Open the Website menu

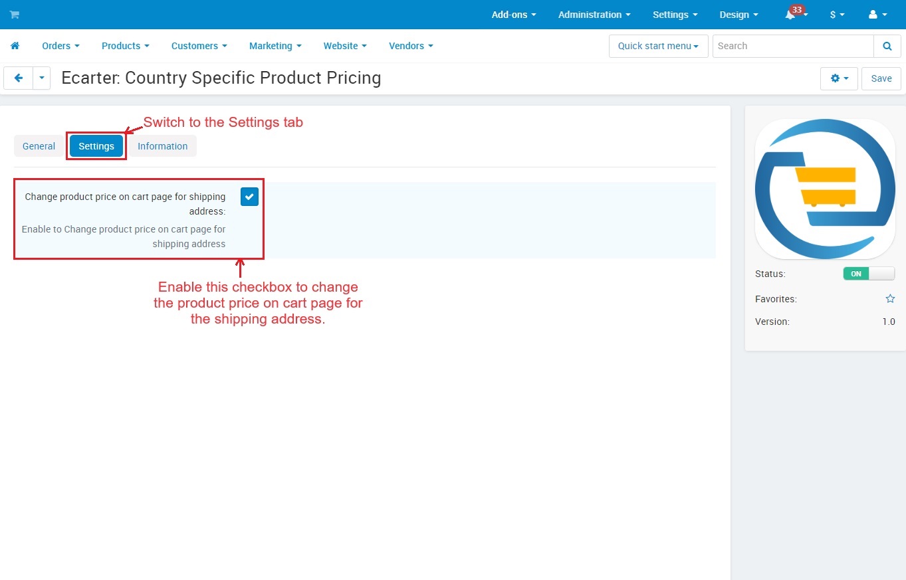(x=345, y=46)
